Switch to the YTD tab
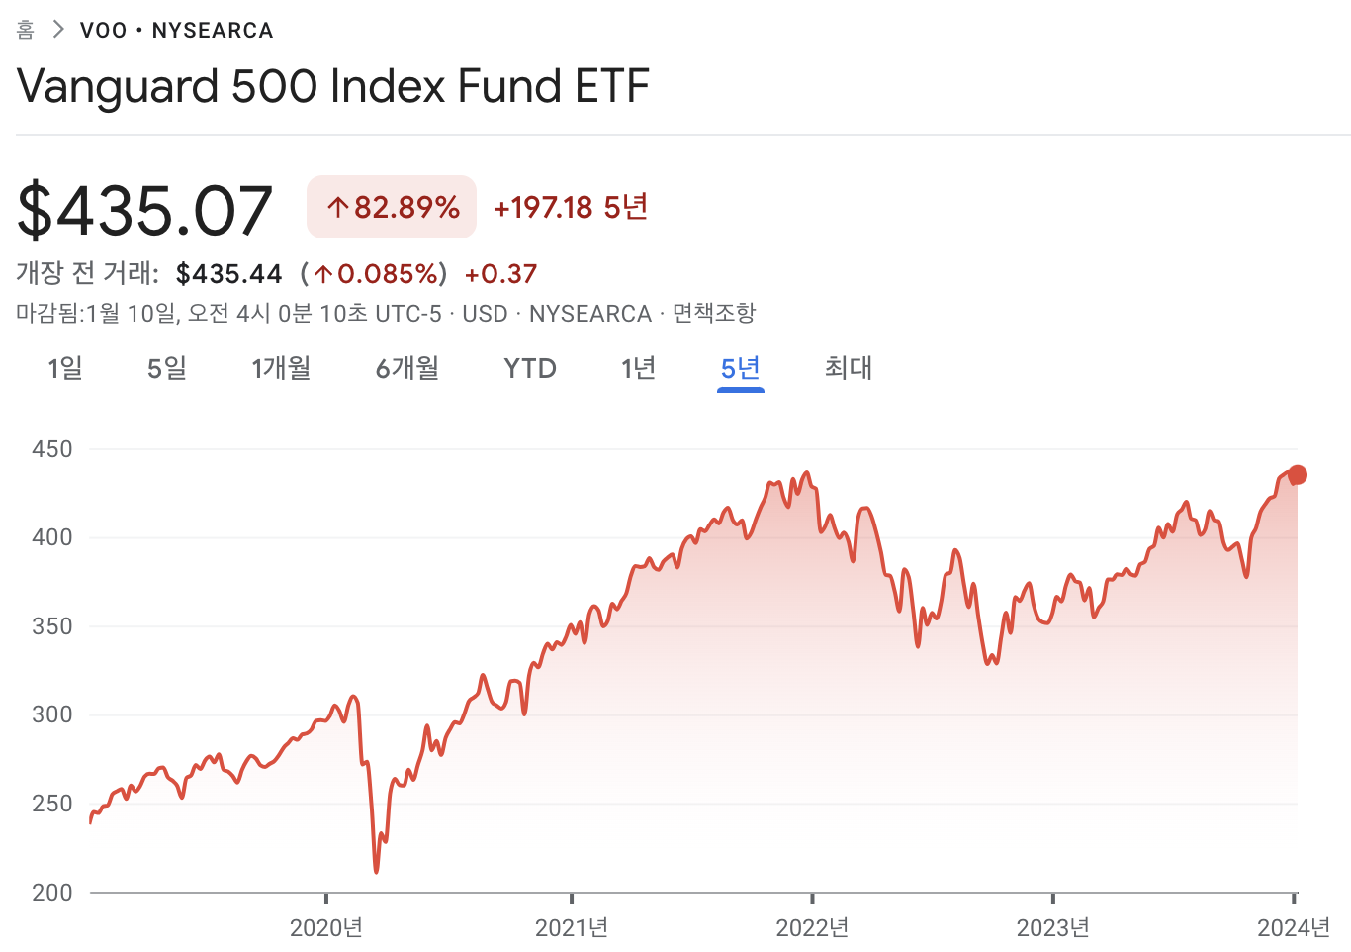Image resolution: width=1351 pixels, height=952 pixels. (530, 368)
